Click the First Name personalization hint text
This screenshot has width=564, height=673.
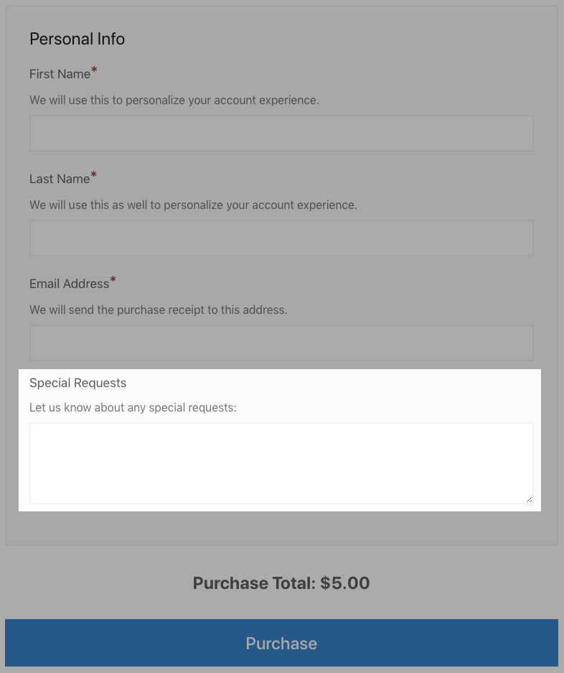pos(174,100)
